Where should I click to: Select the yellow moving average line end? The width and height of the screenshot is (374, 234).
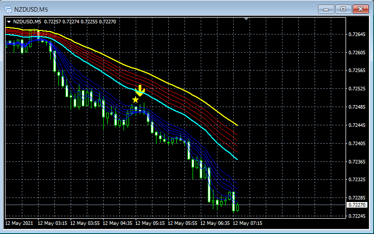[237, 125]
